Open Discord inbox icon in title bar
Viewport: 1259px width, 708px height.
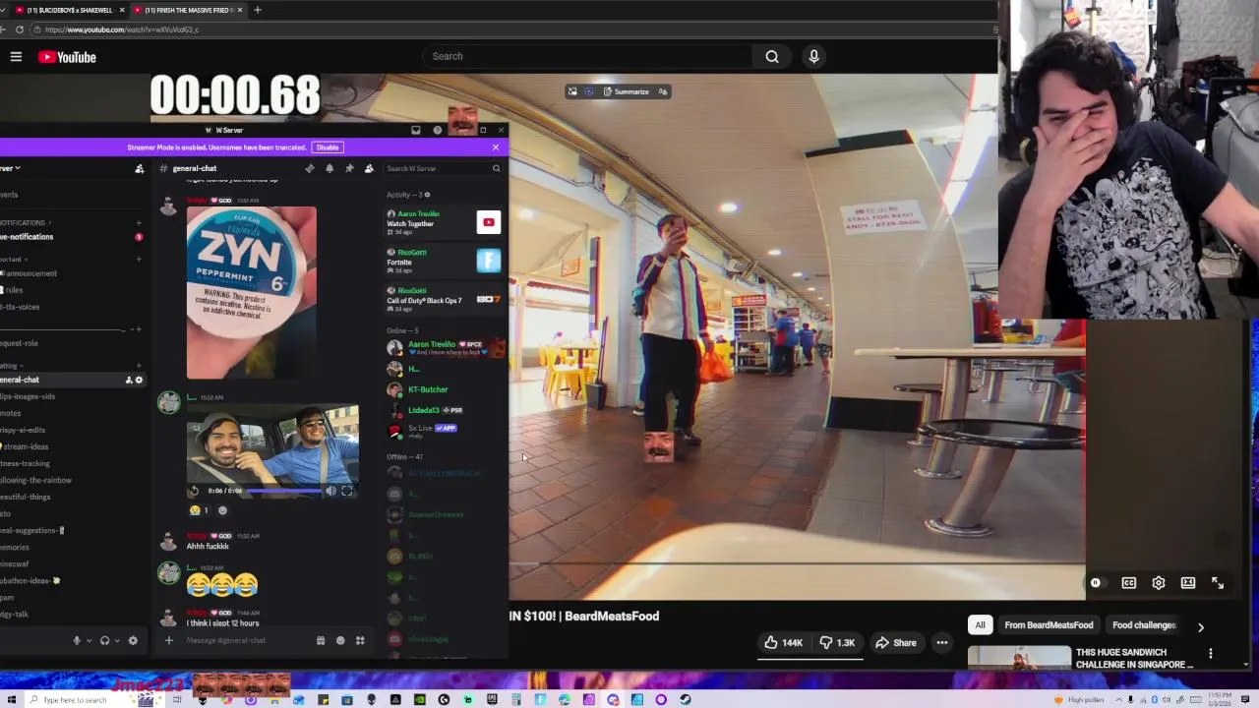pyautogui.click(x=416, y=130)
